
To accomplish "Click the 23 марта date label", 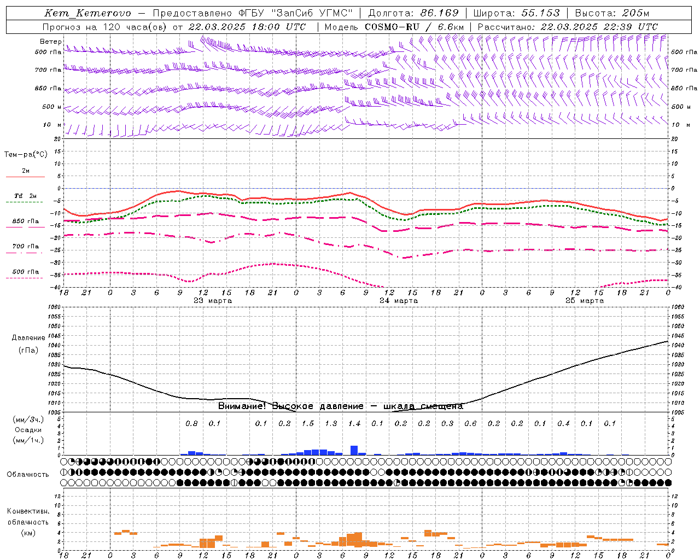I will click(213, 301).
